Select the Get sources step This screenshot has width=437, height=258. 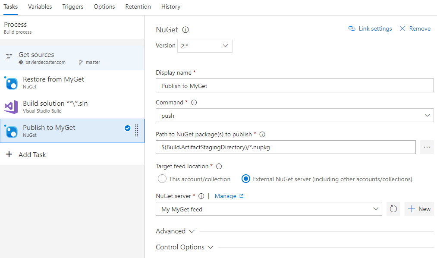click(x=72, y=58)
